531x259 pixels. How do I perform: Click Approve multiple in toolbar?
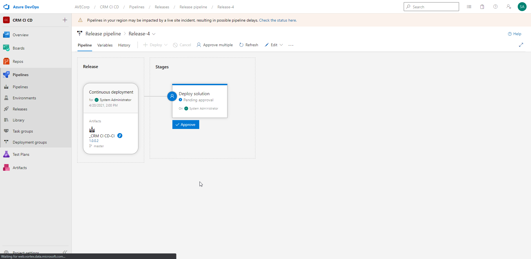(215, 45)
